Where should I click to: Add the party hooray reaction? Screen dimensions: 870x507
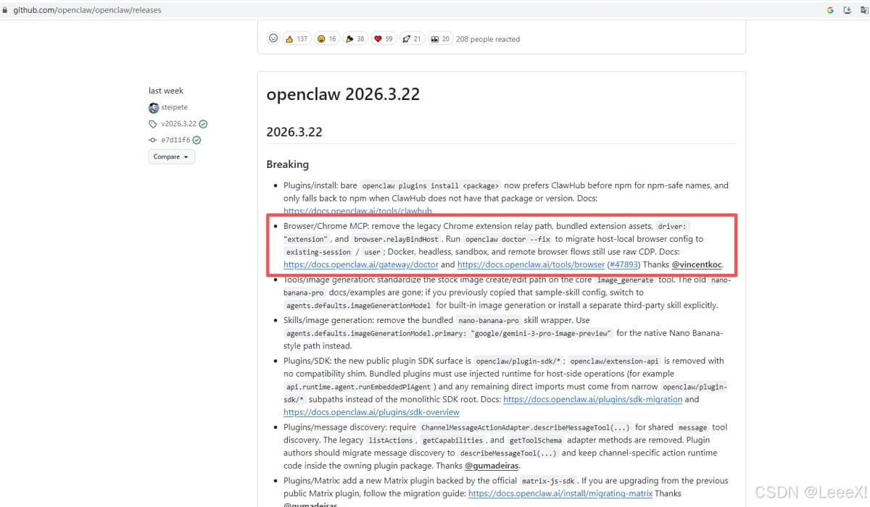click(355, 38)
